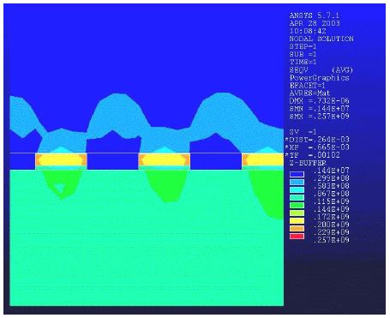Click the 'ZV =1' text
Image resolution: width=390 pixels, height=318 pixels.
pos(303,132)
